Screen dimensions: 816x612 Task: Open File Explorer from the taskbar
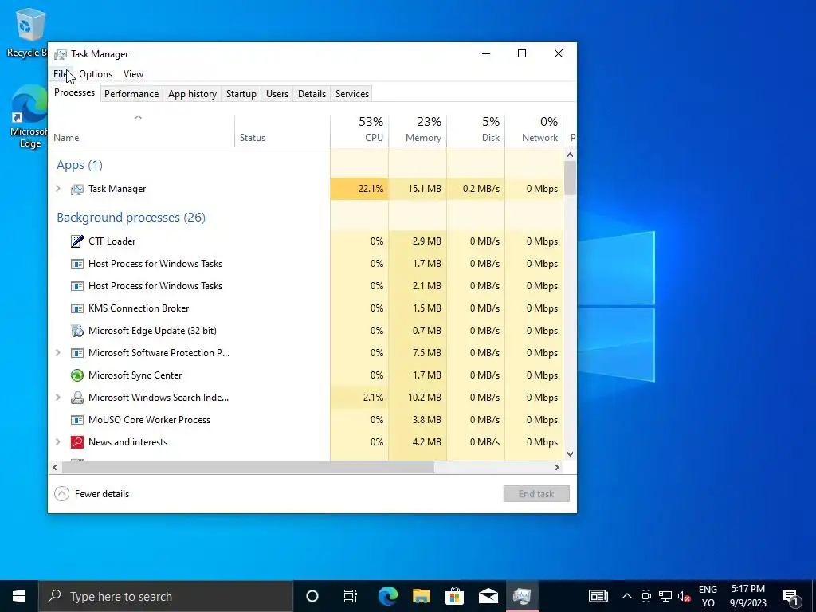click(421, 596)
